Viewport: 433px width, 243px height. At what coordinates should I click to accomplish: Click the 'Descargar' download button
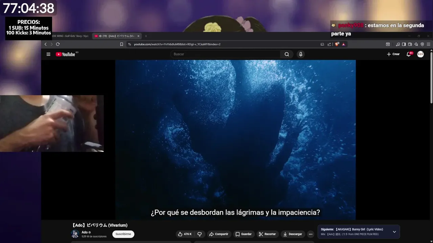(x=293, y=234)
